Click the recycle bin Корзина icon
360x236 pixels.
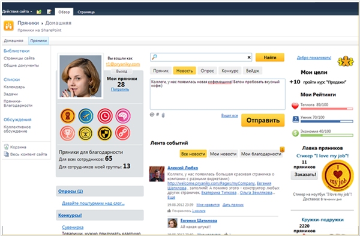pyautogui.click(x=6, y=147)
